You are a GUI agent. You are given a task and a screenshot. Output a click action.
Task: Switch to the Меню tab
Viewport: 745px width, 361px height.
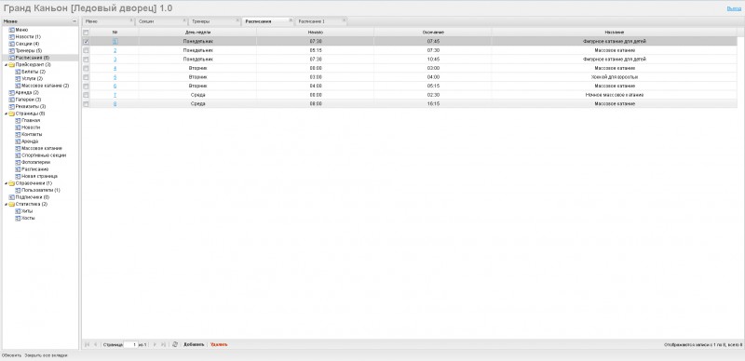click(108, 21)
